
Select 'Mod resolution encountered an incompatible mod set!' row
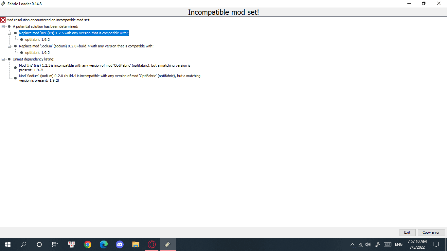(48, 20)
